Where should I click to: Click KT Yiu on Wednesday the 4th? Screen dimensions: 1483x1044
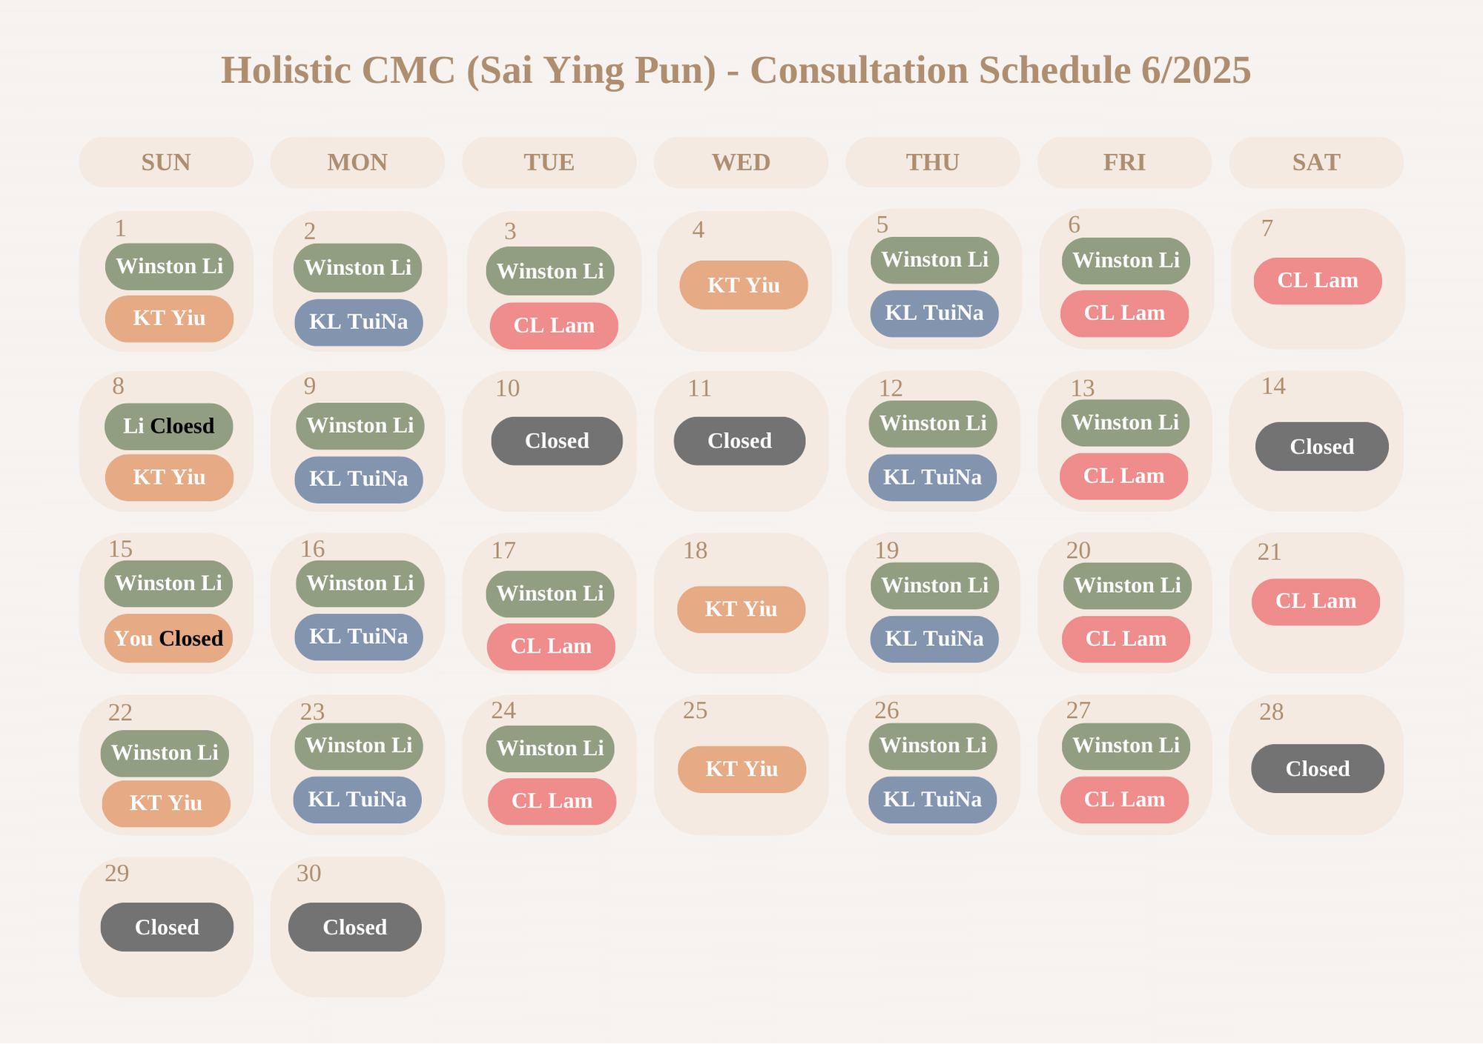pos(744,285)
